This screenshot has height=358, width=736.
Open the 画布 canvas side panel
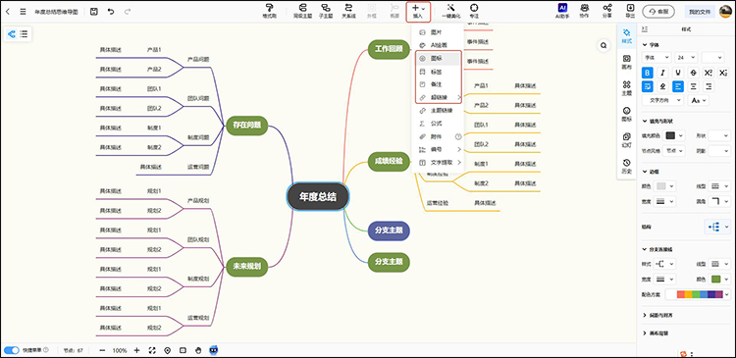pos(627,62)
